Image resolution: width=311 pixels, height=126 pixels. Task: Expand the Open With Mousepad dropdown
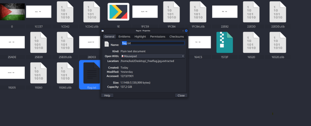pos(153,56)
